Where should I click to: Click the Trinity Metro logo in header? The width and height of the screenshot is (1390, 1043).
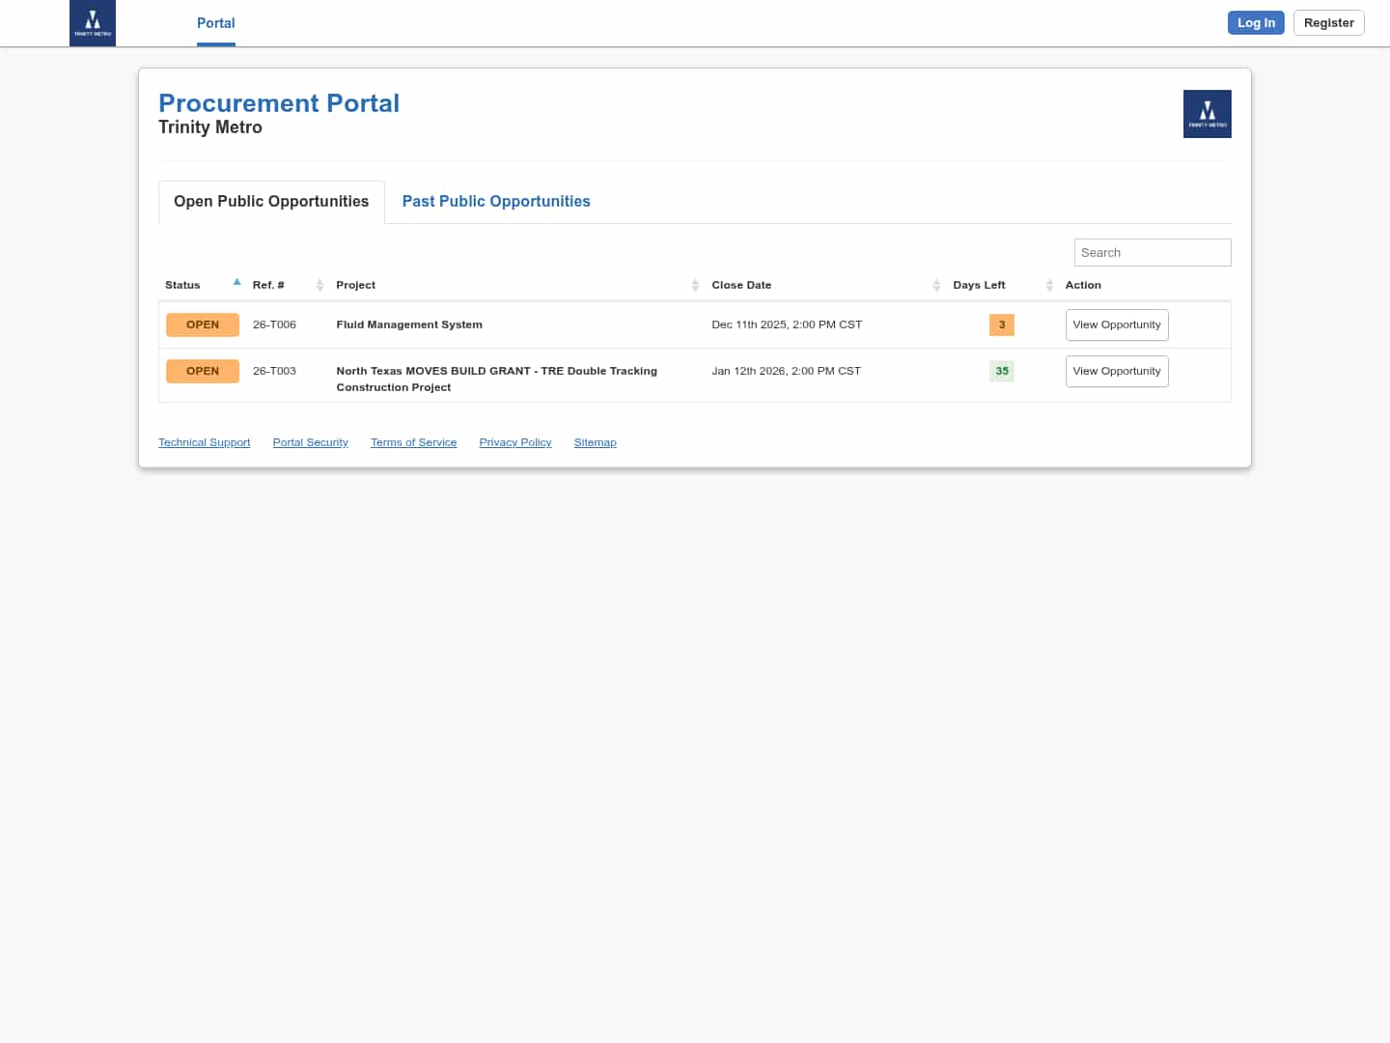point(93,23)
